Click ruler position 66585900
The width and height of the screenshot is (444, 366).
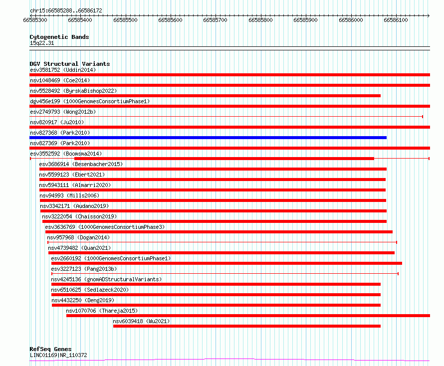(305, 20)
